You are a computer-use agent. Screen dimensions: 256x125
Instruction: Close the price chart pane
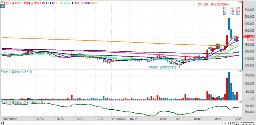241,2
